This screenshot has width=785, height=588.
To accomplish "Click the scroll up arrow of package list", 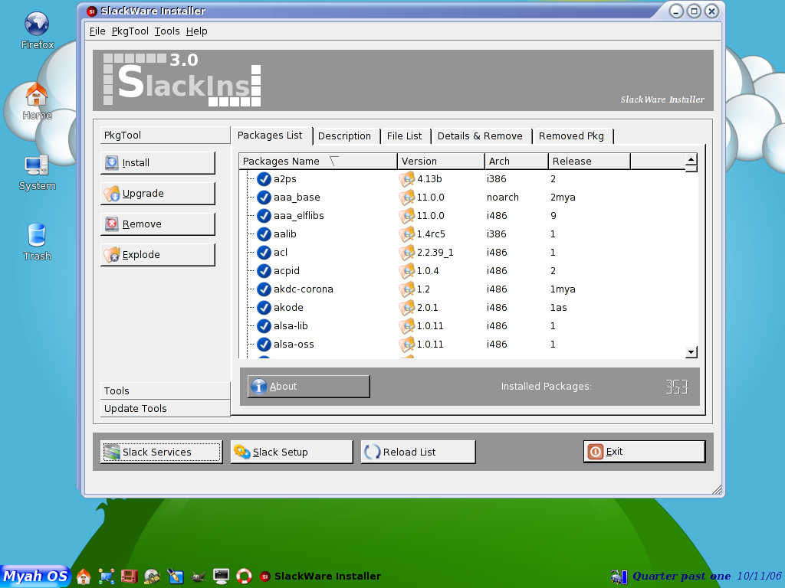I will point(691,160).
